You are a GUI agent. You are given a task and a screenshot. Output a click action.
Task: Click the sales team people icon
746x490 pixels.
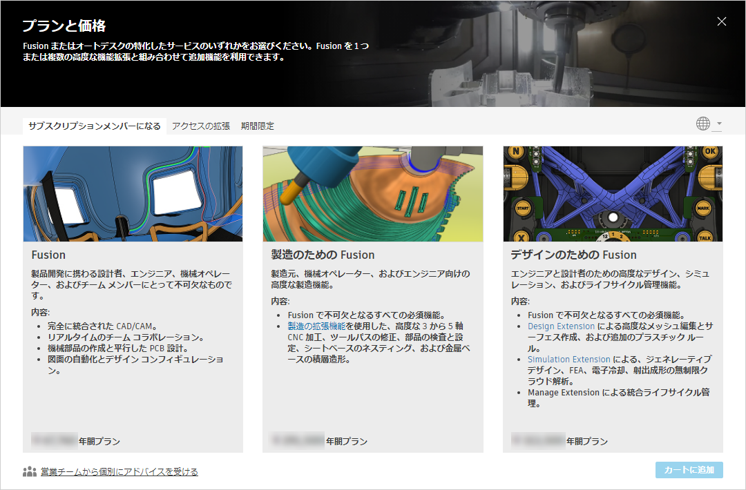(30, 471)
